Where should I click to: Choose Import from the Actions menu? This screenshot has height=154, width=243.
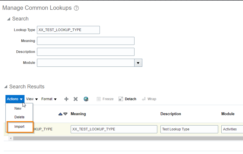click(19, 127)
